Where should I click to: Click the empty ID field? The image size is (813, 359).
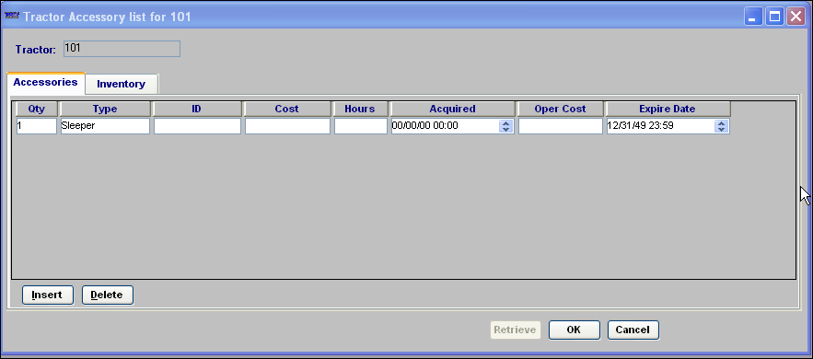coord(197,126)
